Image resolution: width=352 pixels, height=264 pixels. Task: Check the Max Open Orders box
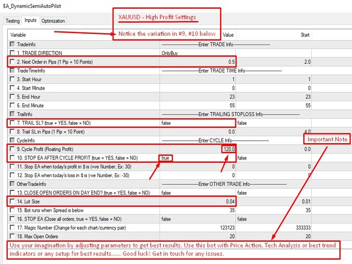[12, 236]
